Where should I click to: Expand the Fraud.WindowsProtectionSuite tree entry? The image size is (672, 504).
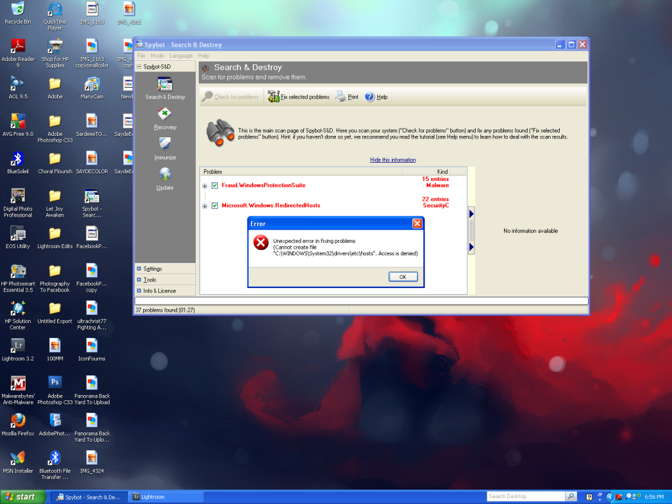(205, 186)
